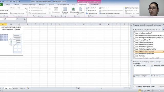This screenshot has width=164, height=92.
Task: Click the zoom out minus button
Action: [x=152, y=91]
